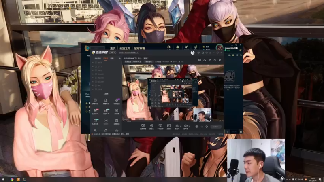Open the mode dropdown pill beside 直播伴侣 logo
The height and width of the screenshot is (182, 324).
113,53
